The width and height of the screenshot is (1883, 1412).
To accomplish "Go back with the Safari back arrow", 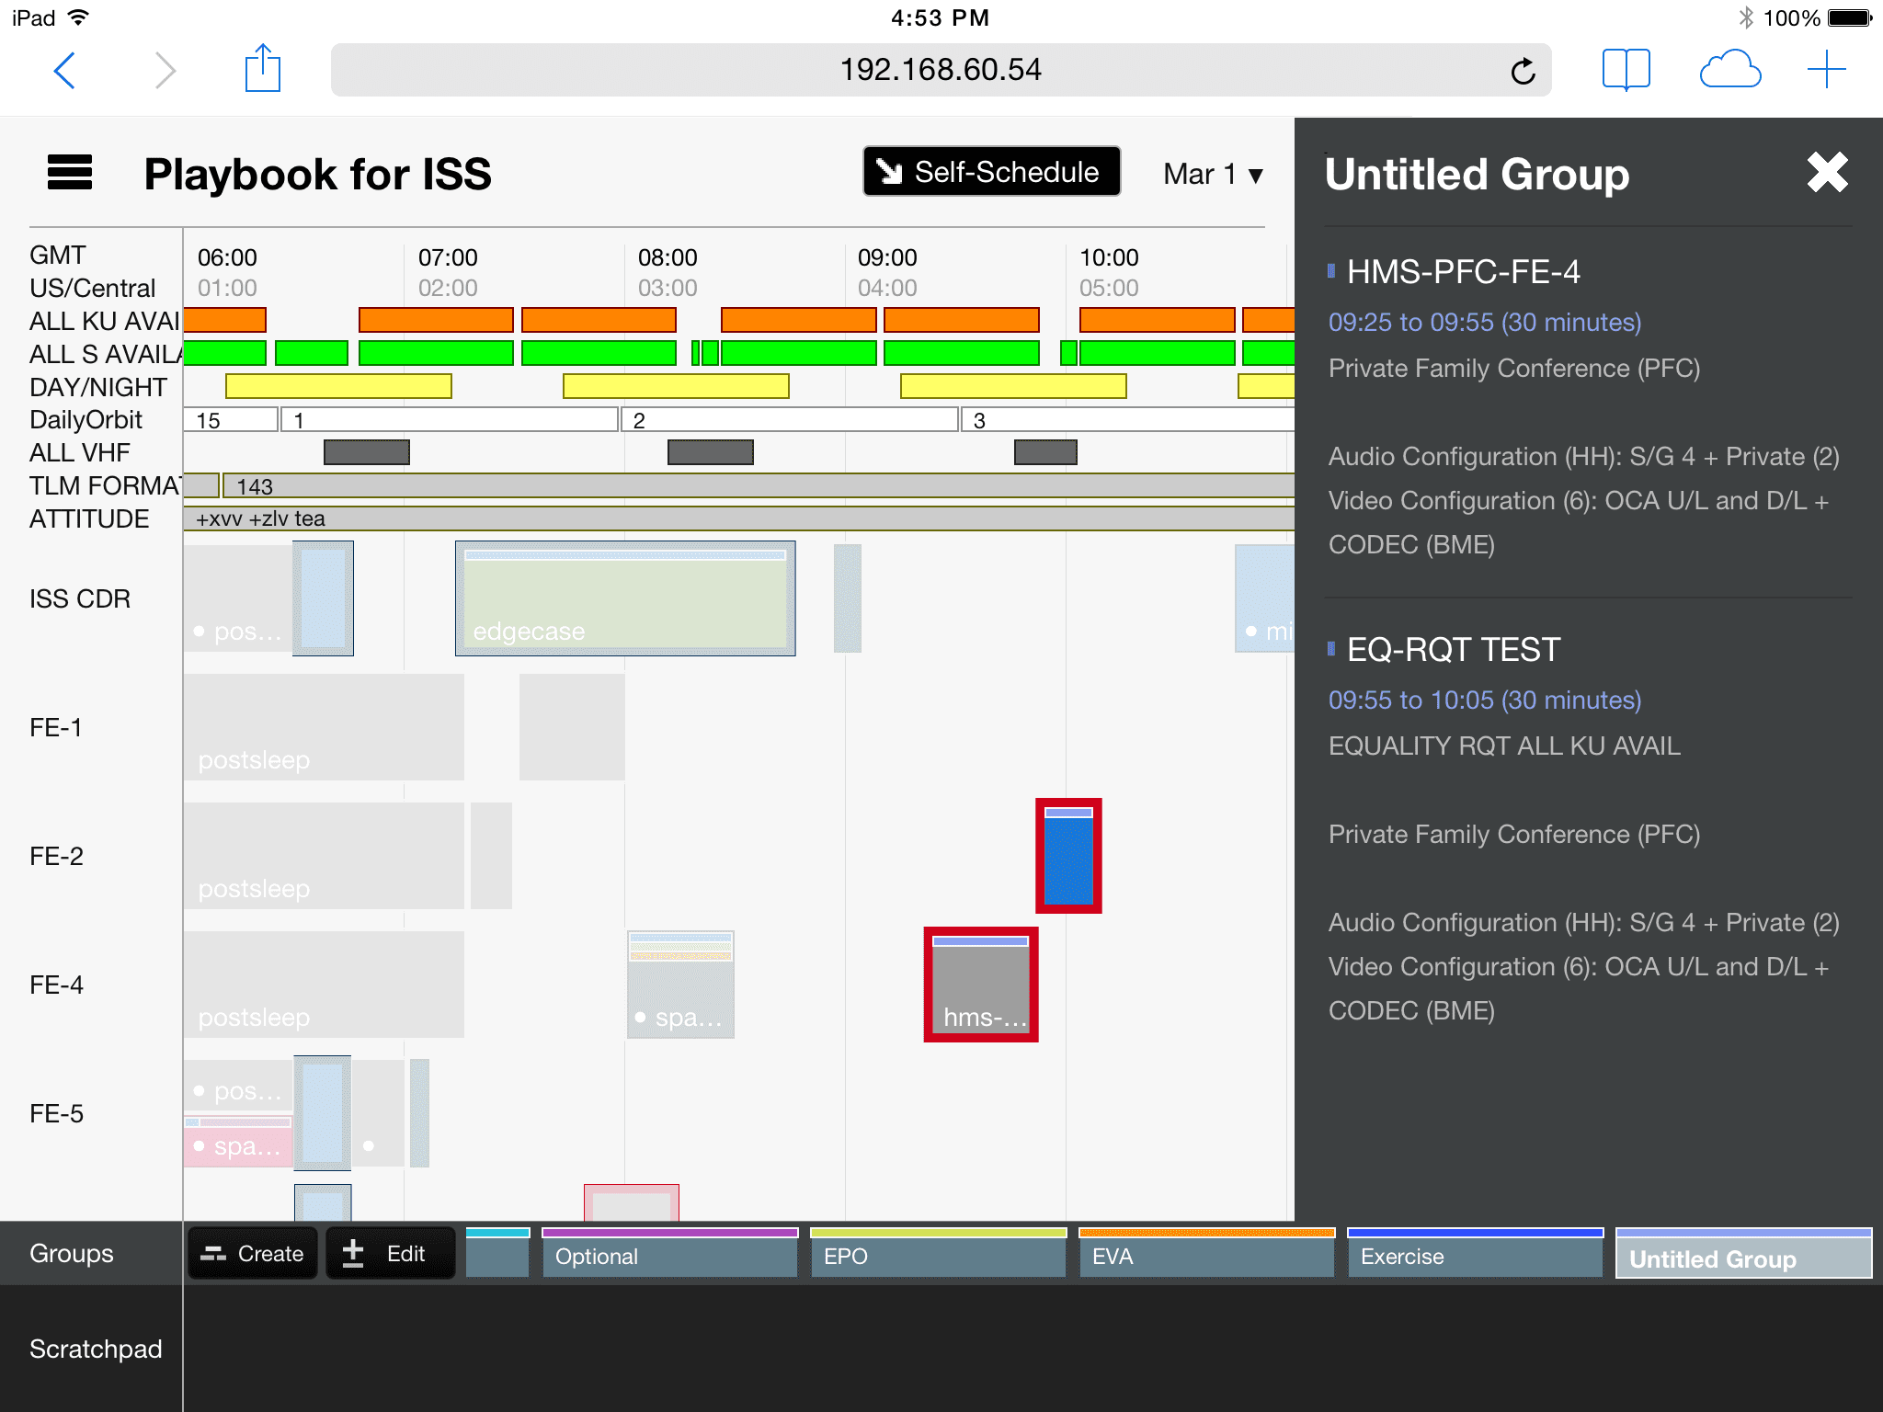I will (64, 70).
